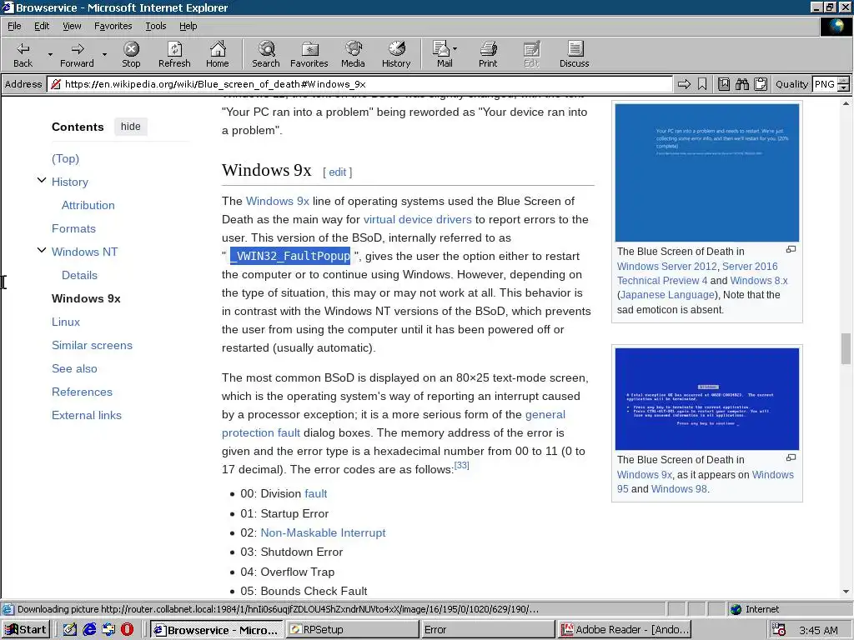Open Mail button dropdown arrow
854x640 pixels.
(x=455, y=49)
